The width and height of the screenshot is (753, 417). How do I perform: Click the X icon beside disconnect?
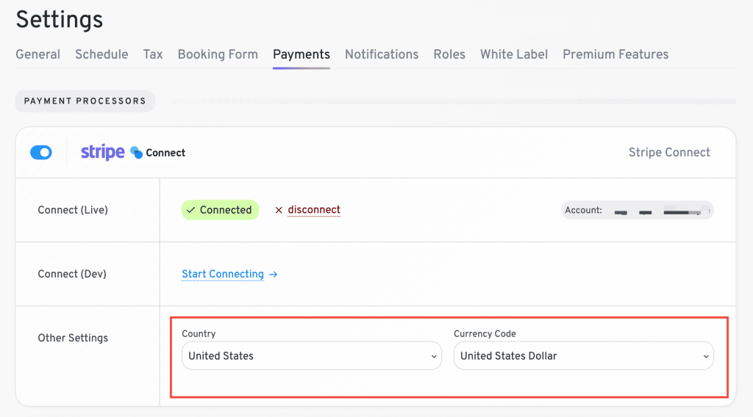[279, 210]
